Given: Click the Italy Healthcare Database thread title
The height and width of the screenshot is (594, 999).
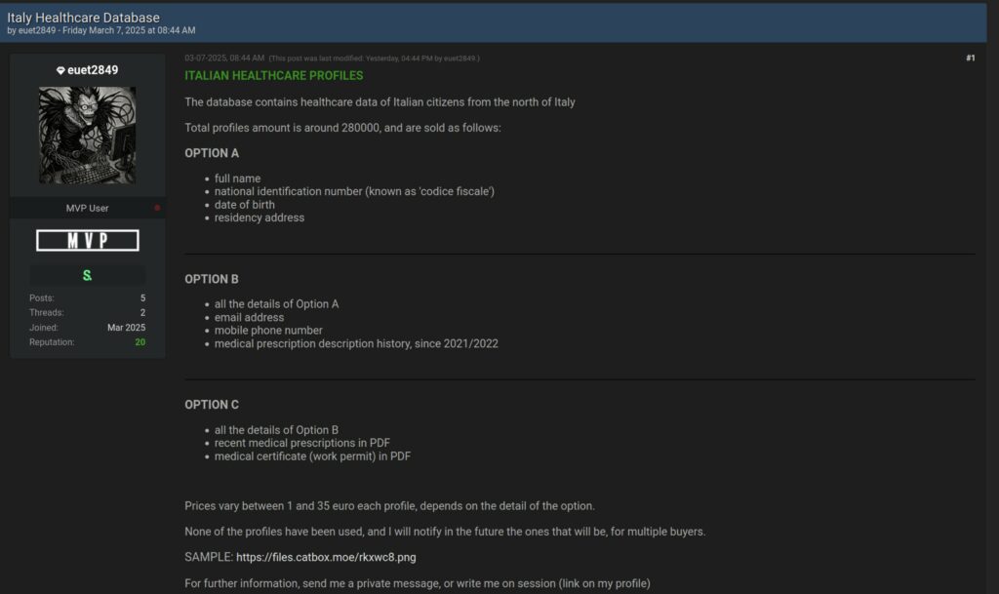Looking at the screenshot, I should coord(84,18).
